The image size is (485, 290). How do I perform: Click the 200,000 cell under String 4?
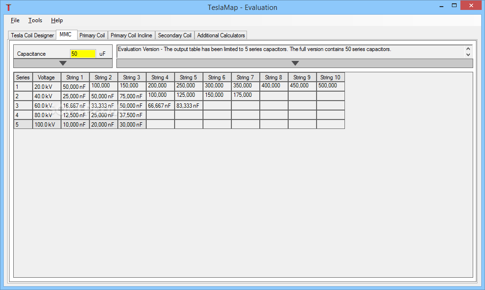160,86
